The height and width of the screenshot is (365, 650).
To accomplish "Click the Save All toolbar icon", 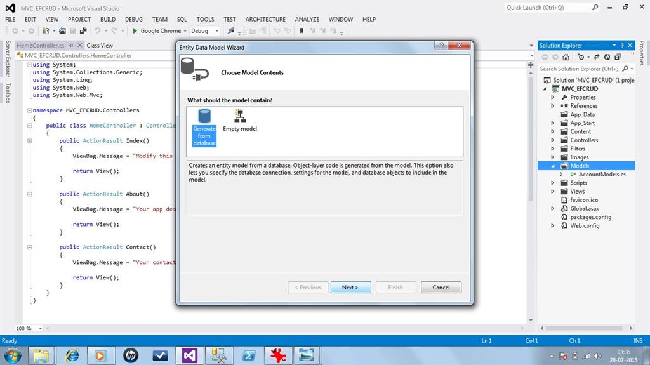I will pos(83,30).
